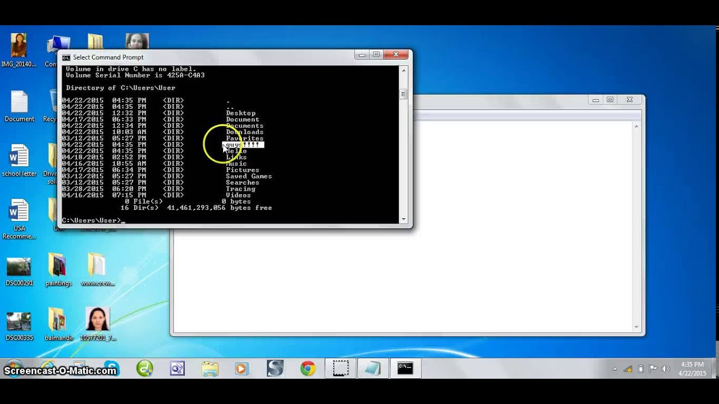Viewport: 719px width, 404px height.
Task: Click the "Pictures" directory entry
Action: coord(243,170)
